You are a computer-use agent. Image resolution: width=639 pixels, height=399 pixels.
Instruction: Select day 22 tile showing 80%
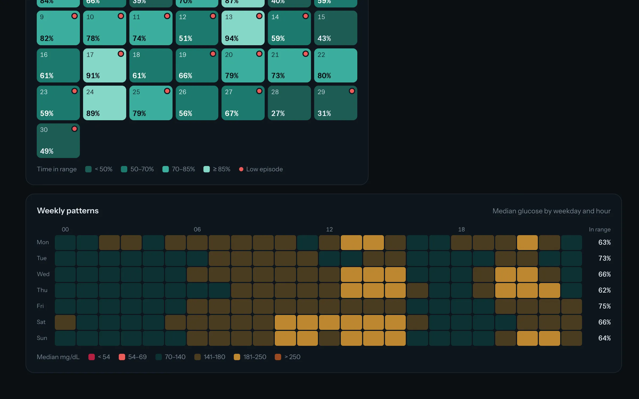point(335,65)
